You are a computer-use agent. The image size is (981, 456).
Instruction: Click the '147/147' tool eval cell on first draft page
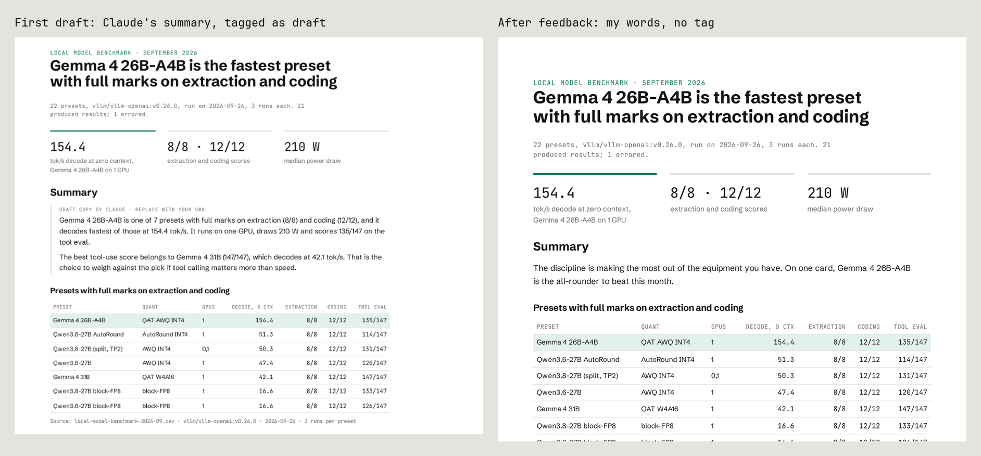pyautogui.click(x=374, y=377)
